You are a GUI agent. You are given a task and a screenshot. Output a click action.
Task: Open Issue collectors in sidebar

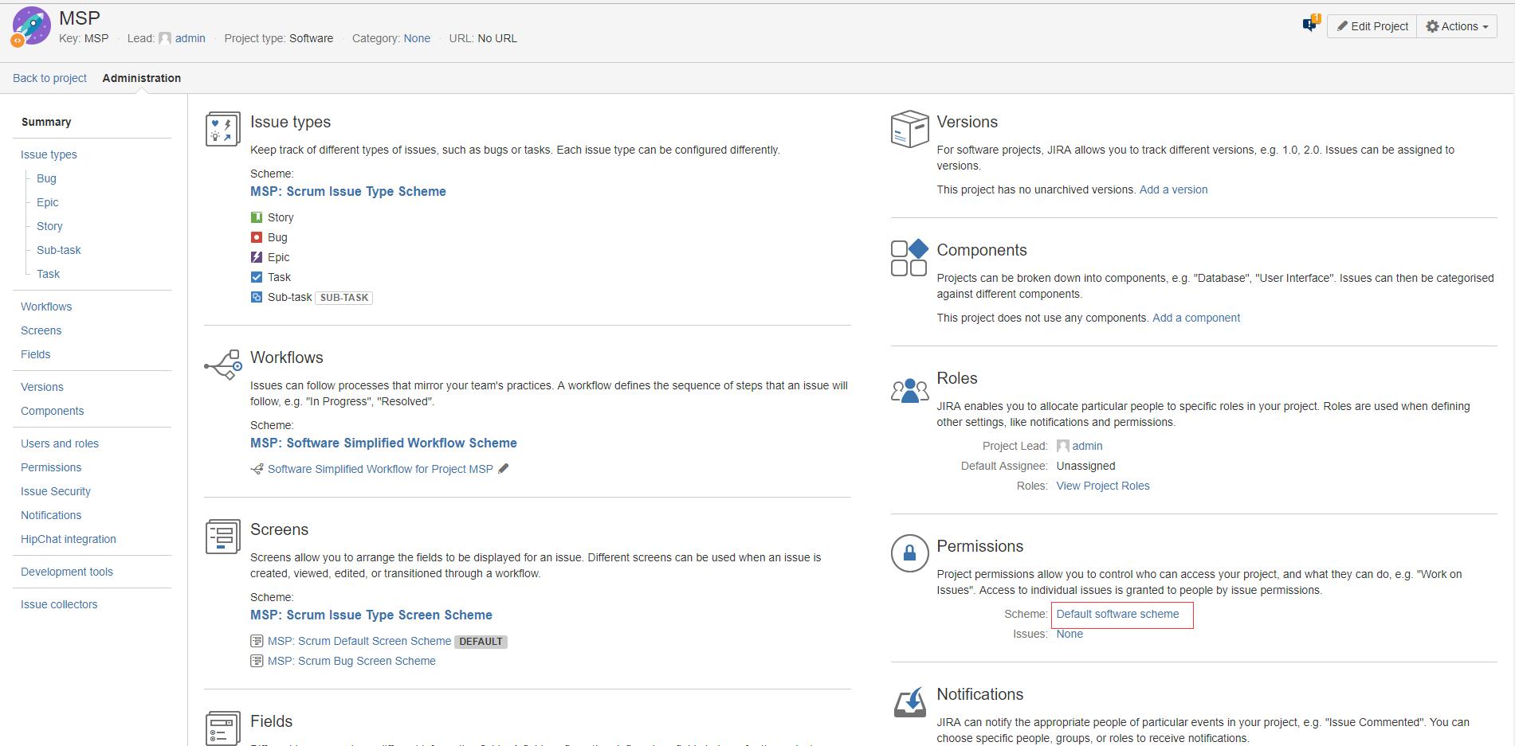pos(59,604)
